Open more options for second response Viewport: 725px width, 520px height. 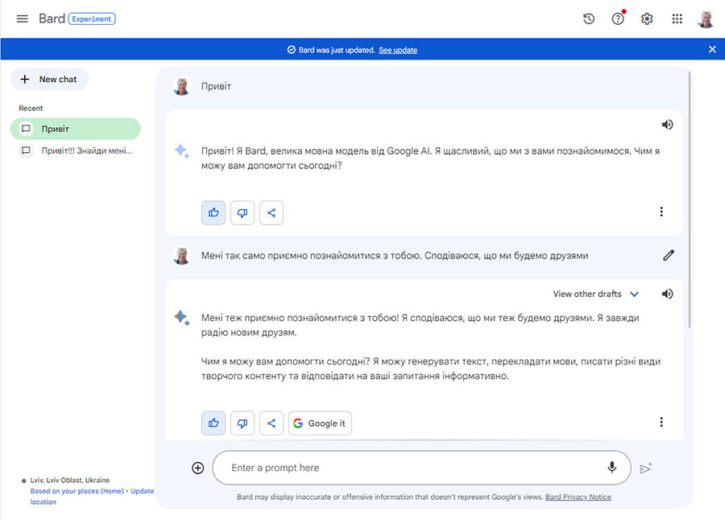[661, 422]
